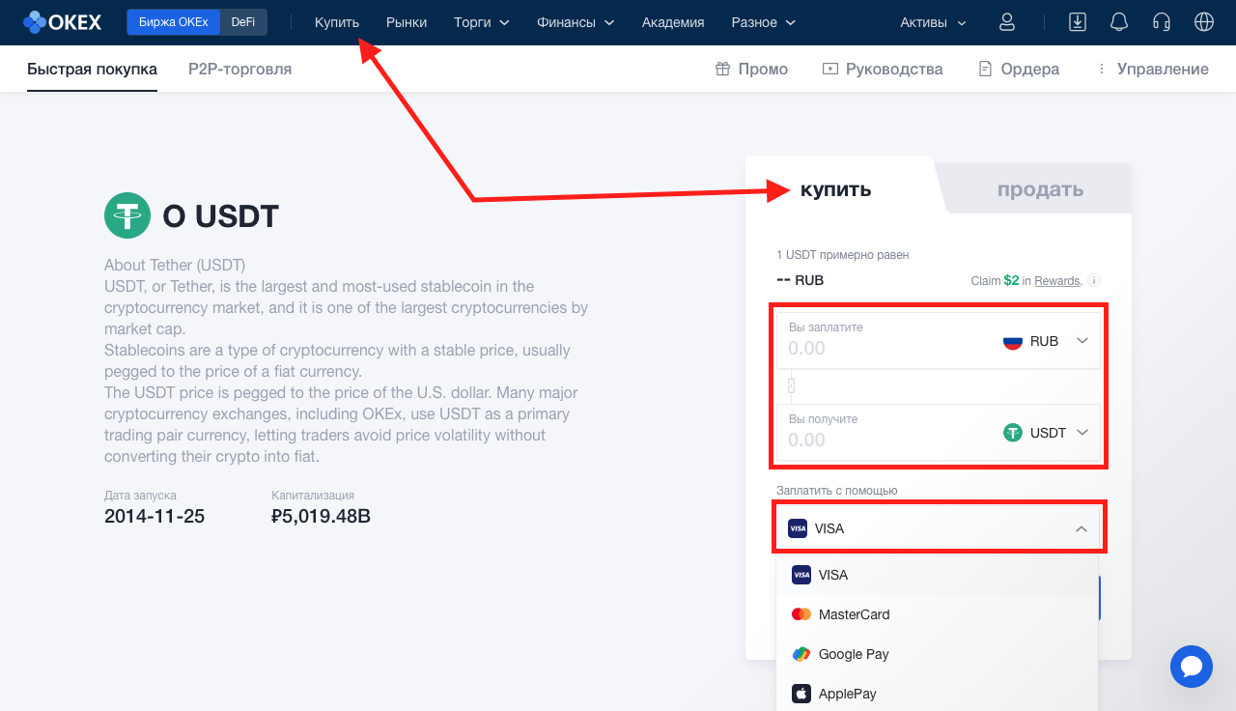Click the swap icon between amount fields
1236x711 pixels.
pyautogui.click(x=791, y=385)
